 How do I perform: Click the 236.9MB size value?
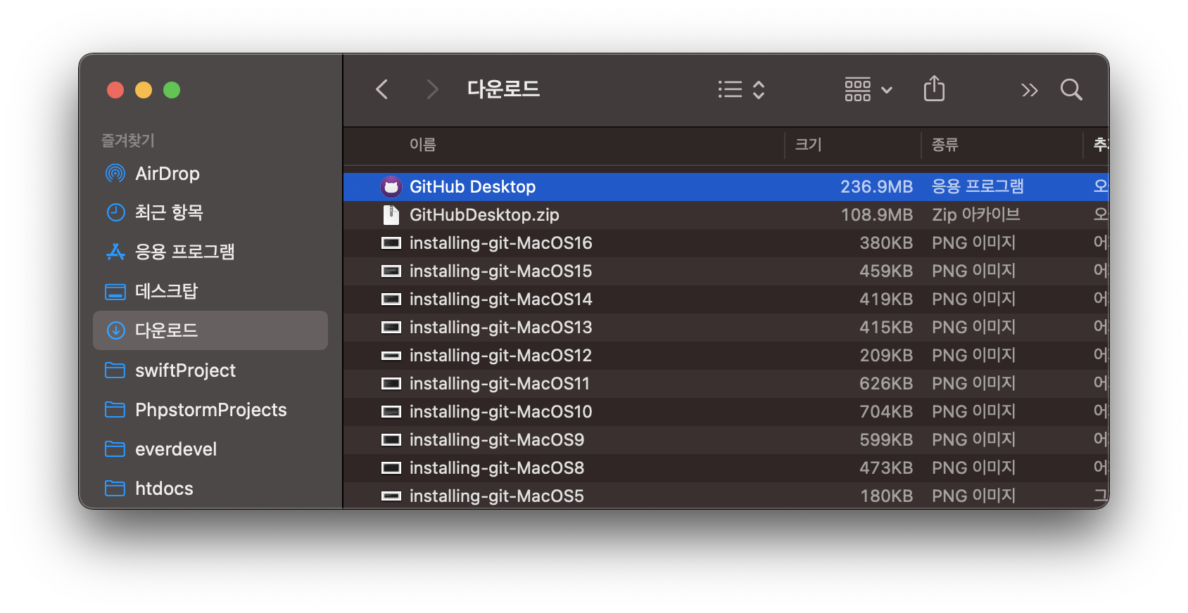(x=876, y=186)
